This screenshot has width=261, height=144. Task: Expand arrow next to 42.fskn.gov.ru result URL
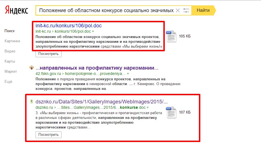tap(128, 74)
